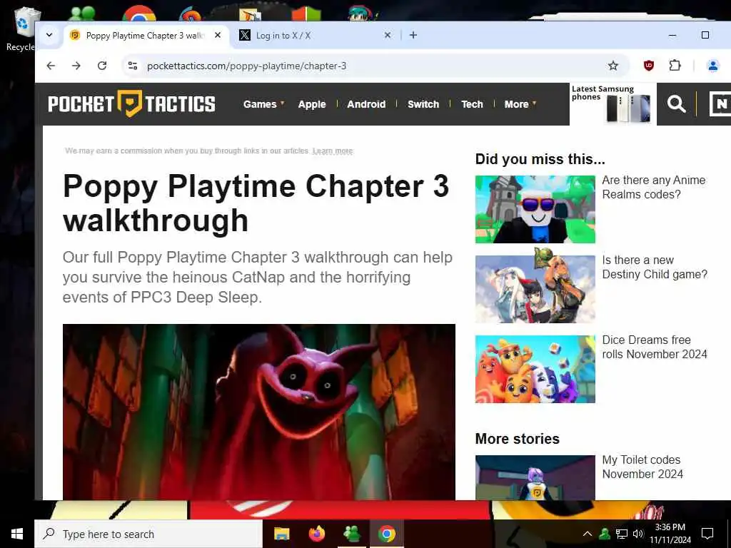
Task: Expand the Games menu dropdown
Action: pyautogui.click(x=263, y=104)
